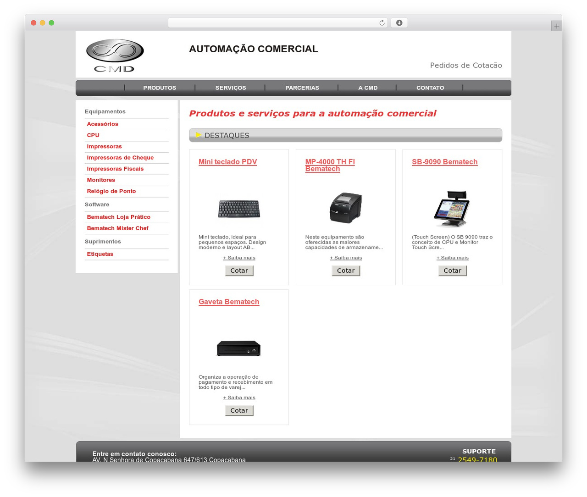Open Etiquetas supplies link

100,254
